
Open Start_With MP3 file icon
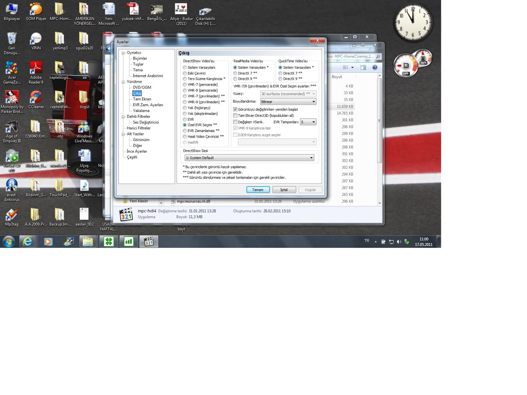pyautogui.click(x=84, y=188)
